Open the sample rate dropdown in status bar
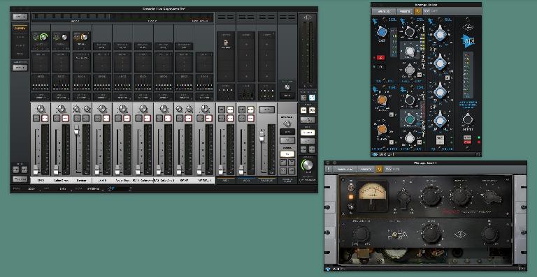Screen dimensions: 537x277 [x=64, y=188]
